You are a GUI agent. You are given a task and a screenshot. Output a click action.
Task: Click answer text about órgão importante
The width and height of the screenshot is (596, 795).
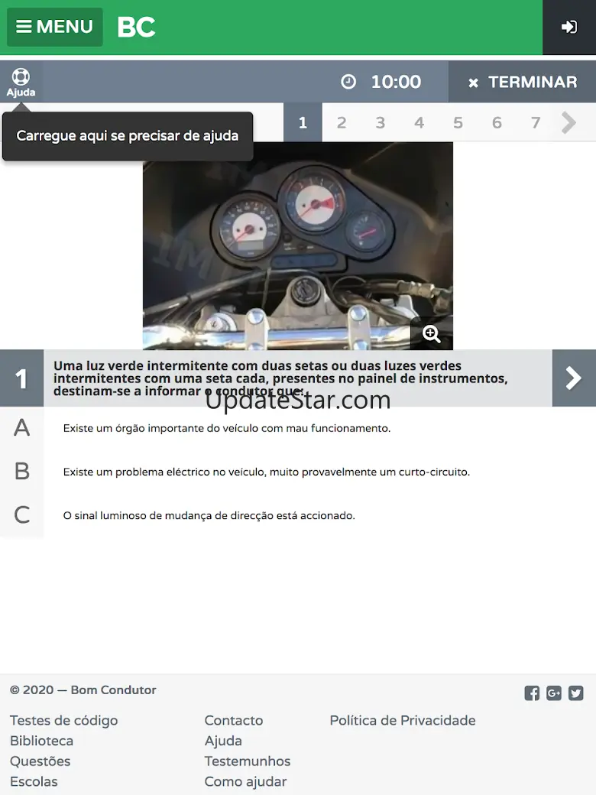[x=226, y=428]
